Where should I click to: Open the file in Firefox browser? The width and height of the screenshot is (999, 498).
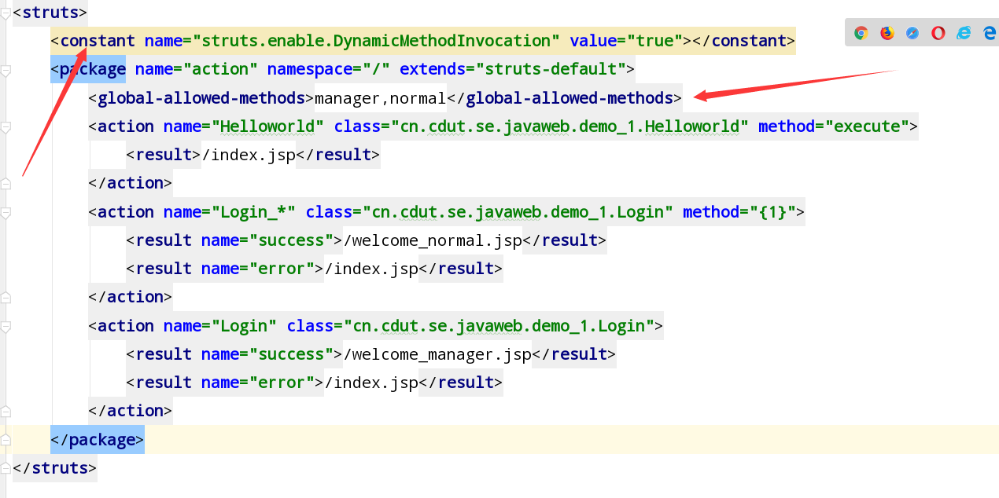(x=887, y=33)
